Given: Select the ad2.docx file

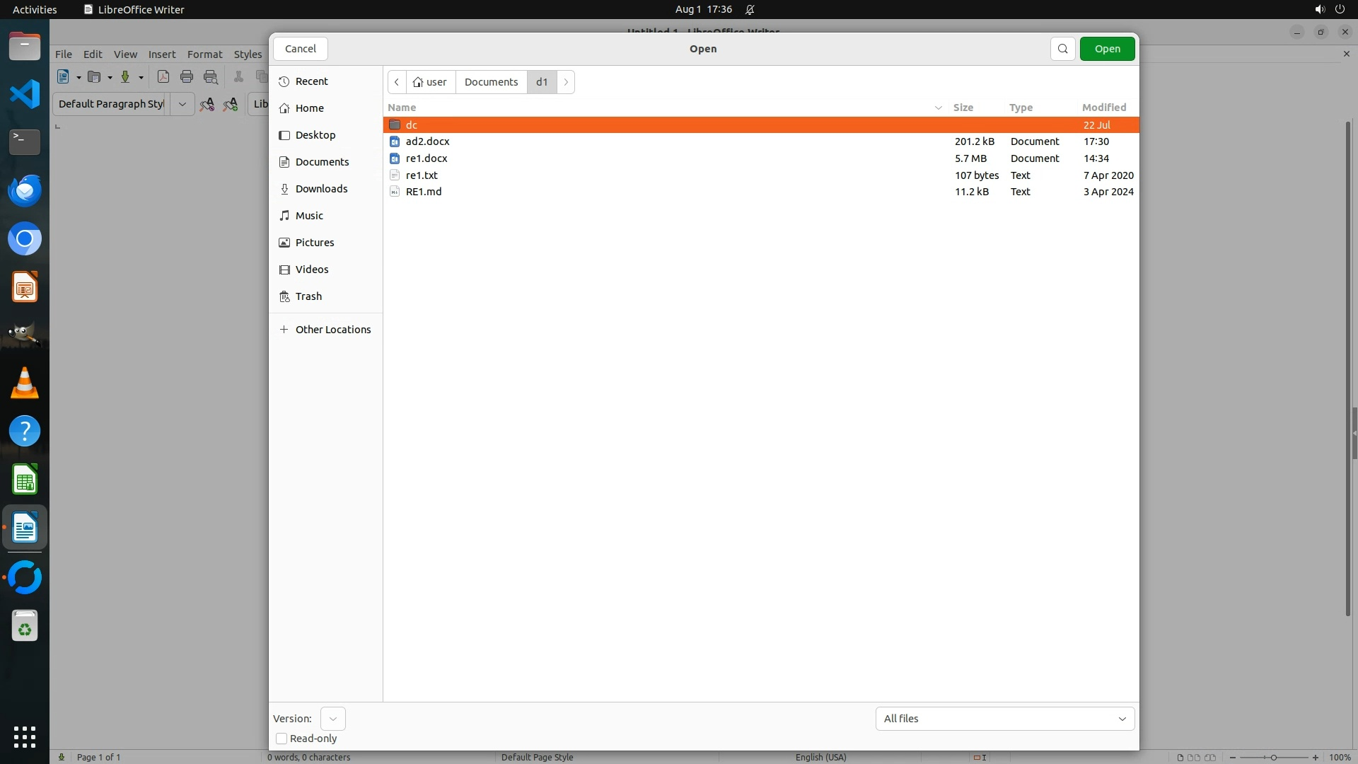Looking at the screenshot, I should click(x=427, y=141).
